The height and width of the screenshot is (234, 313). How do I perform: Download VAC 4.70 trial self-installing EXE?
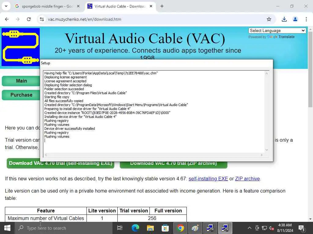[61, 163]
